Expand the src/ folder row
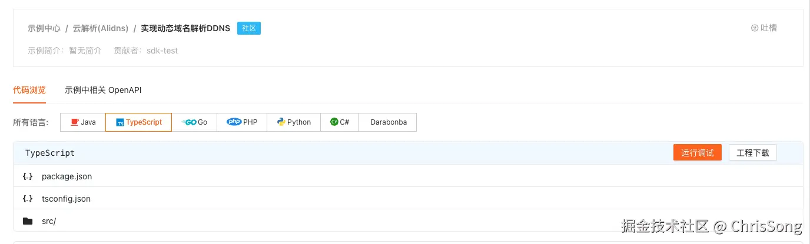This screenshot has width=810, height=244. (x=49, y=221)
